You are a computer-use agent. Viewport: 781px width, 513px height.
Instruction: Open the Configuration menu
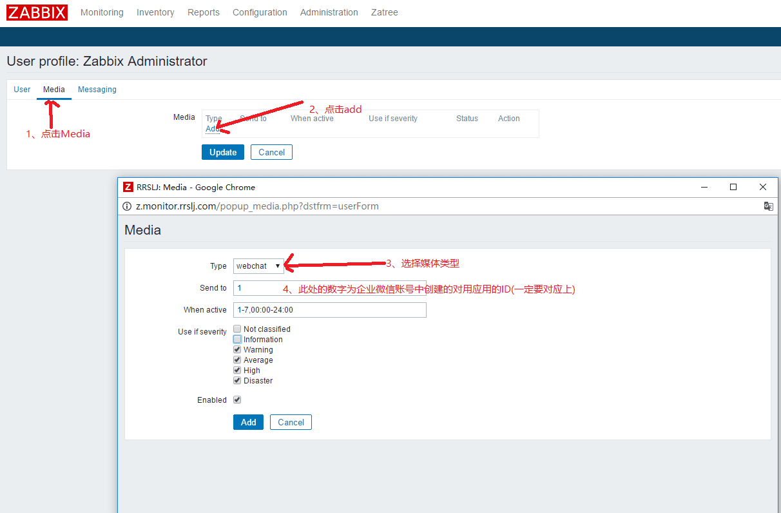(260, 12)
